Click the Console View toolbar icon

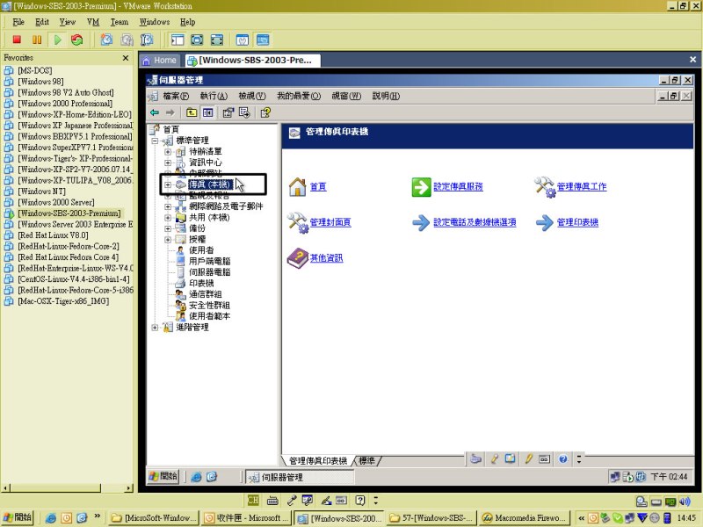(x=263, y=40)
